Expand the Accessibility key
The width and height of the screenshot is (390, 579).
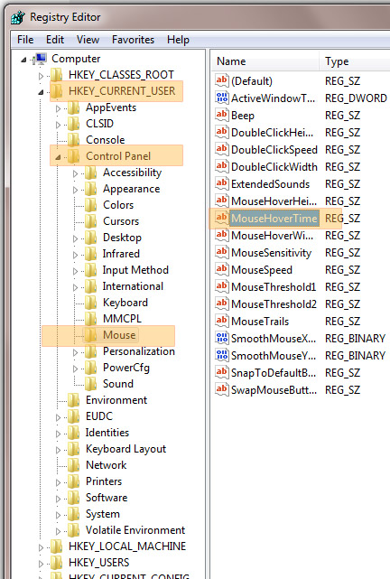[x=75, y=173]
